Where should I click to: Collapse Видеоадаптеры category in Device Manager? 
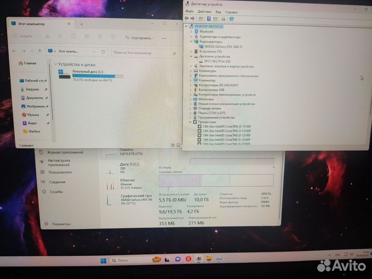click(x=191, y=41)
